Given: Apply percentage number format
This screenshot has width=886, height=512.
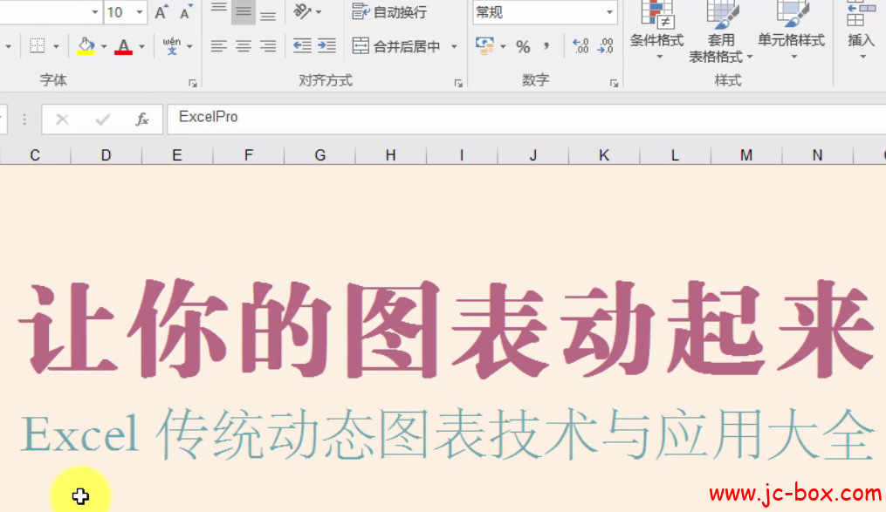Looking at the screenshot, I should pyautogui.click(x=525, y=44).
